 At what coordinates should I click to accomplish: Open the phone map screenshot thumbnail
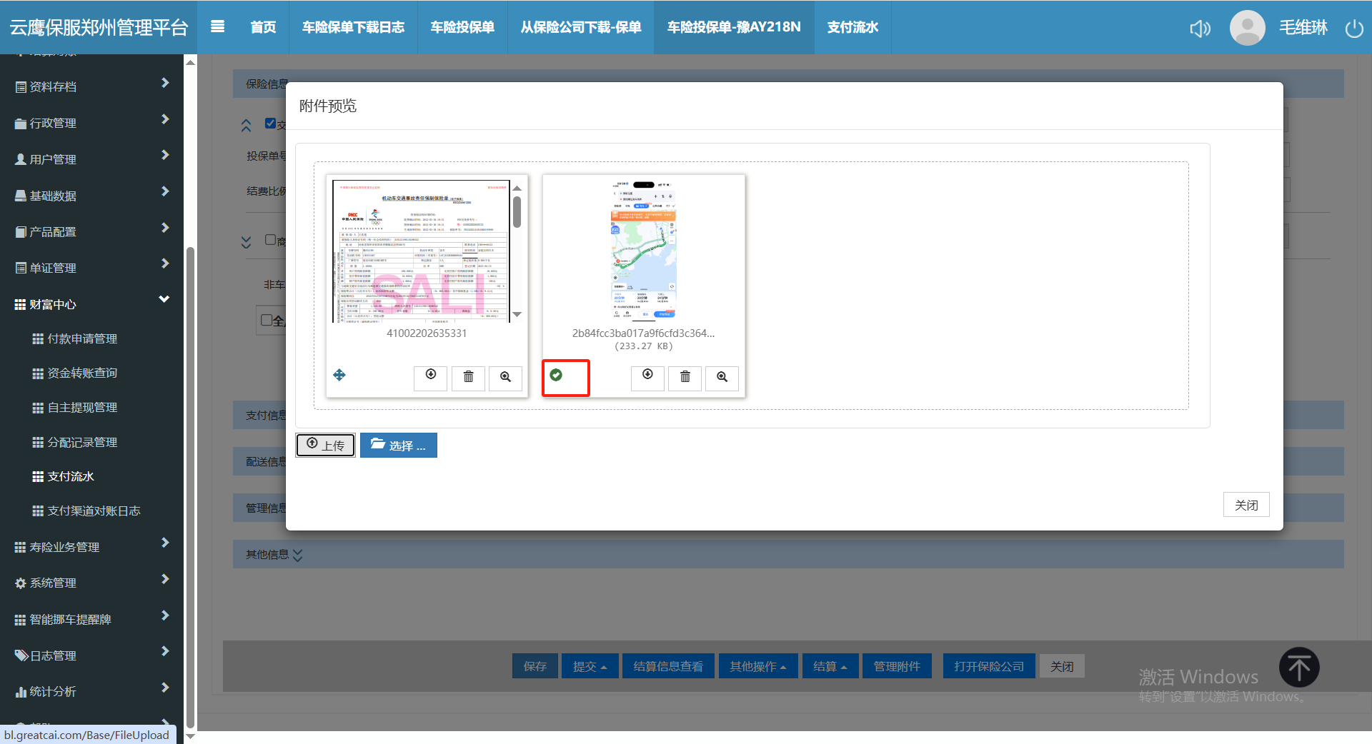(x=643, y=250)
